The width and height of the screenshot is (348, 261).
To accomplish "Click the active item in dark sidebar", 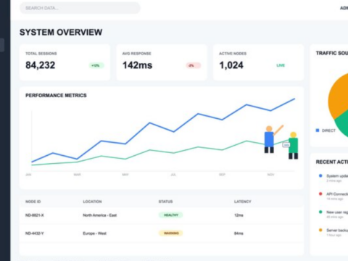I will [2, 45].
